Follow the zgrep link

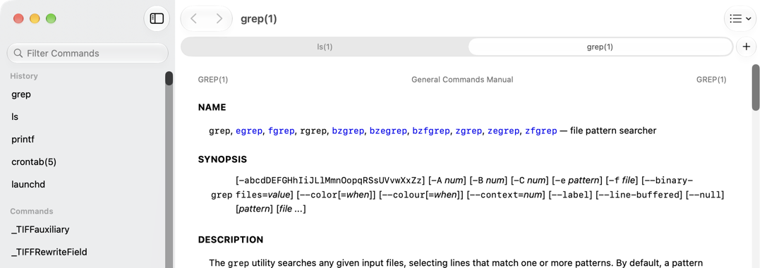[x=468, y=130]
